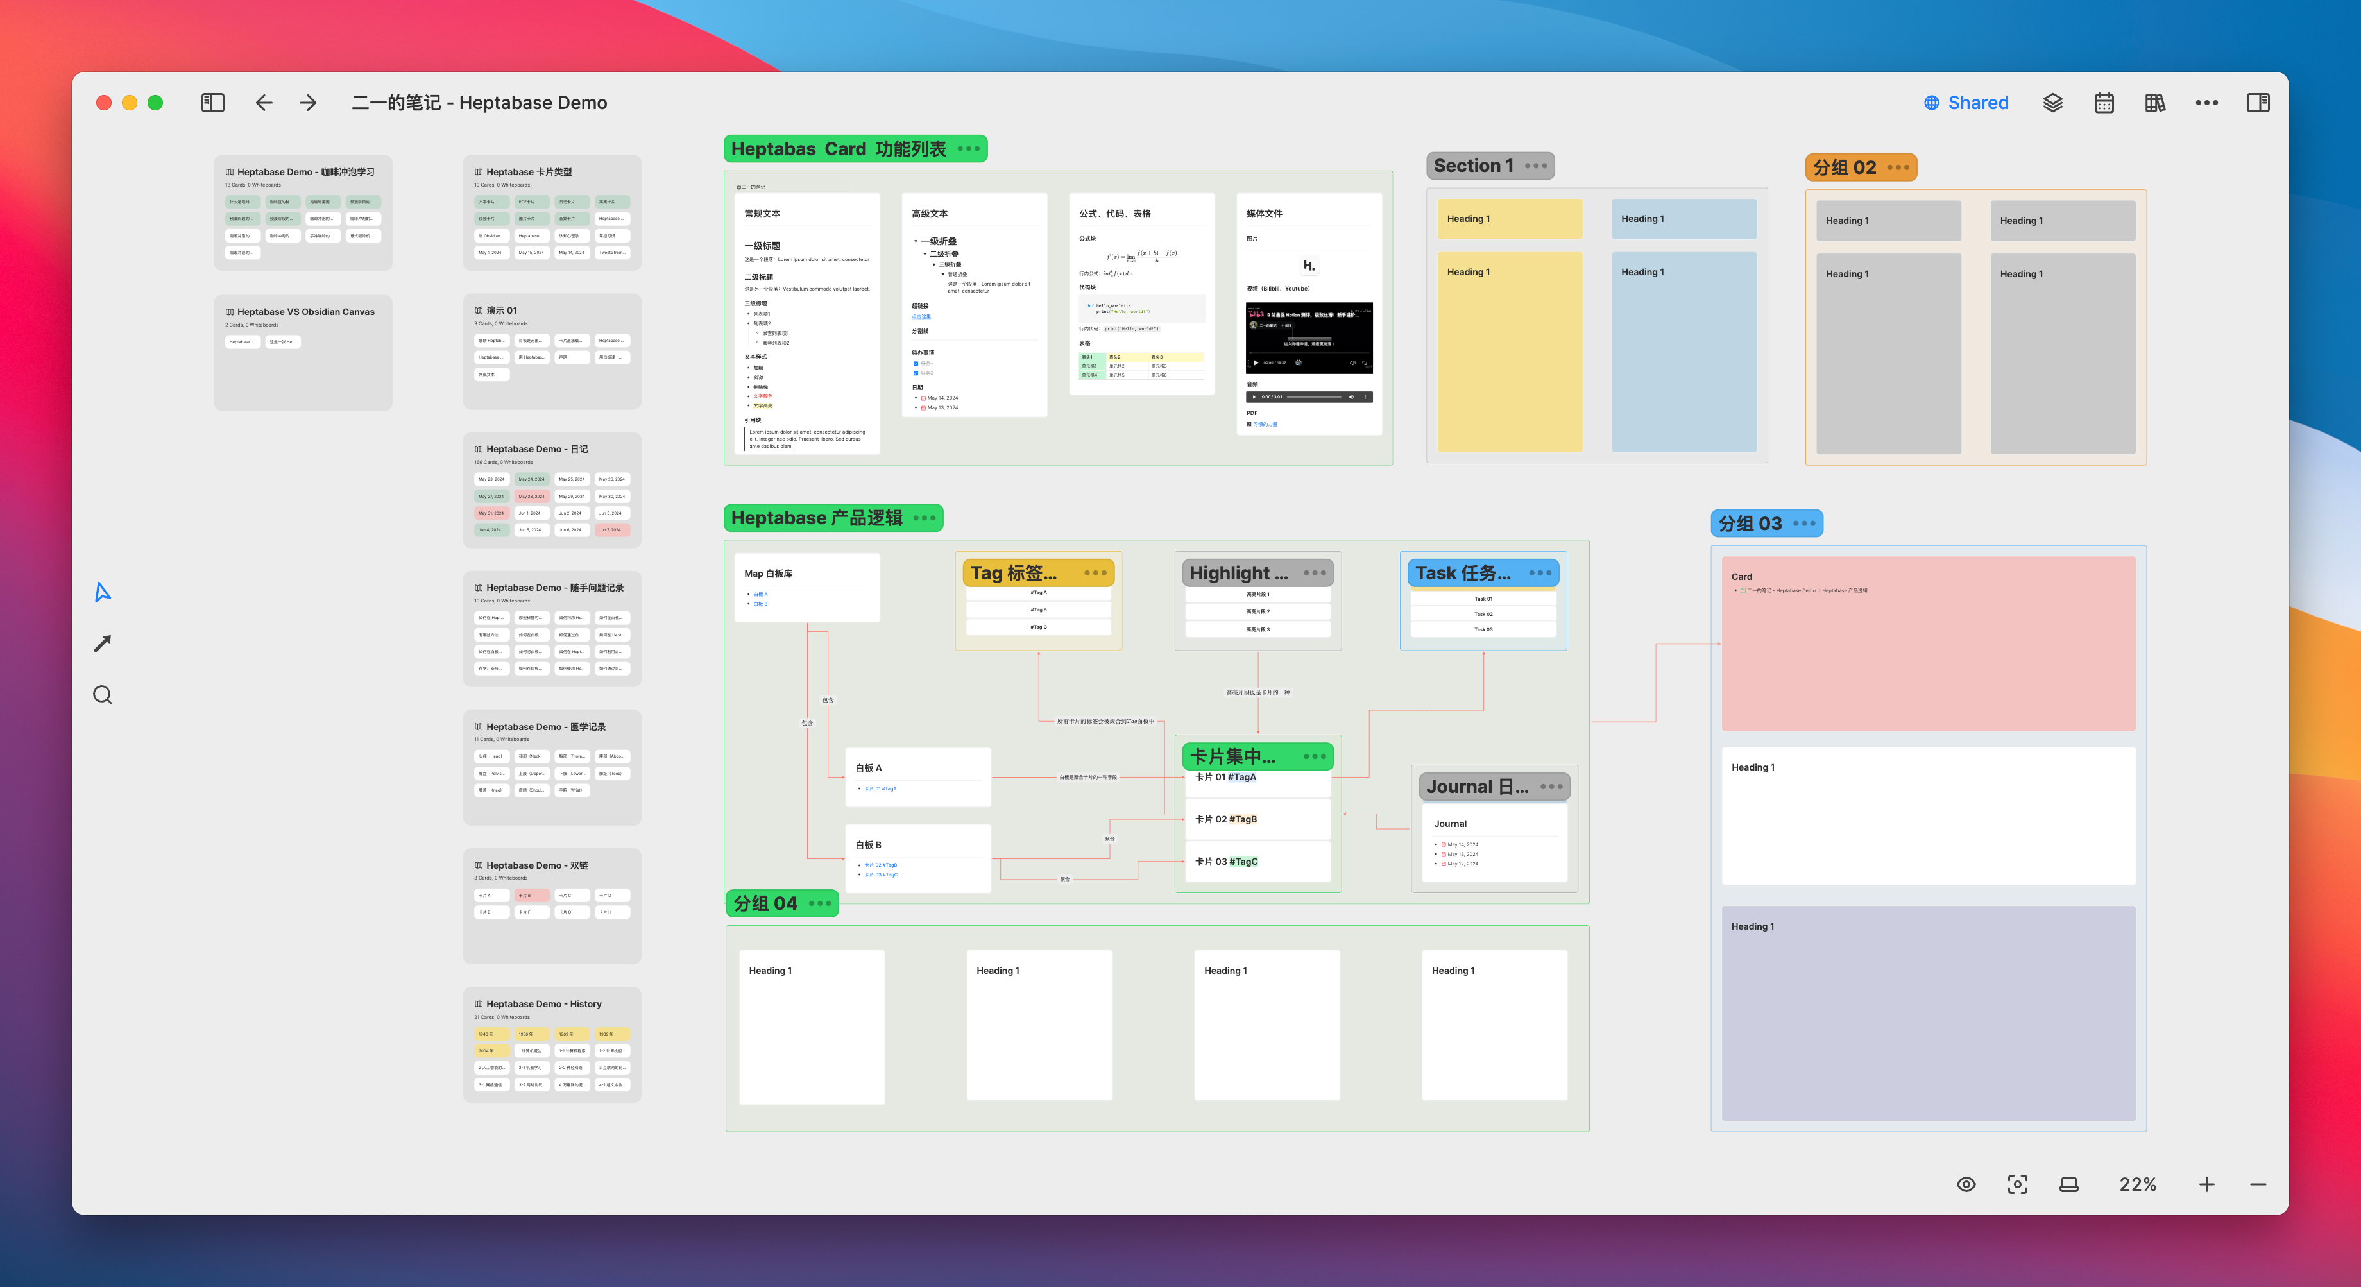The height and width of the screenshot is (1287, 2361).
Task: Open options dots for Journal 日 section
Action: pyautogui.click(x=1552, y=787)
